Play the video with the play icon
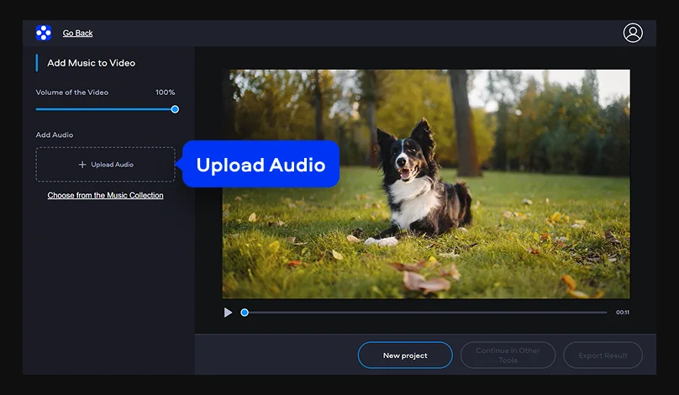This screenshot has height=395, width=679. pos(228,313)
